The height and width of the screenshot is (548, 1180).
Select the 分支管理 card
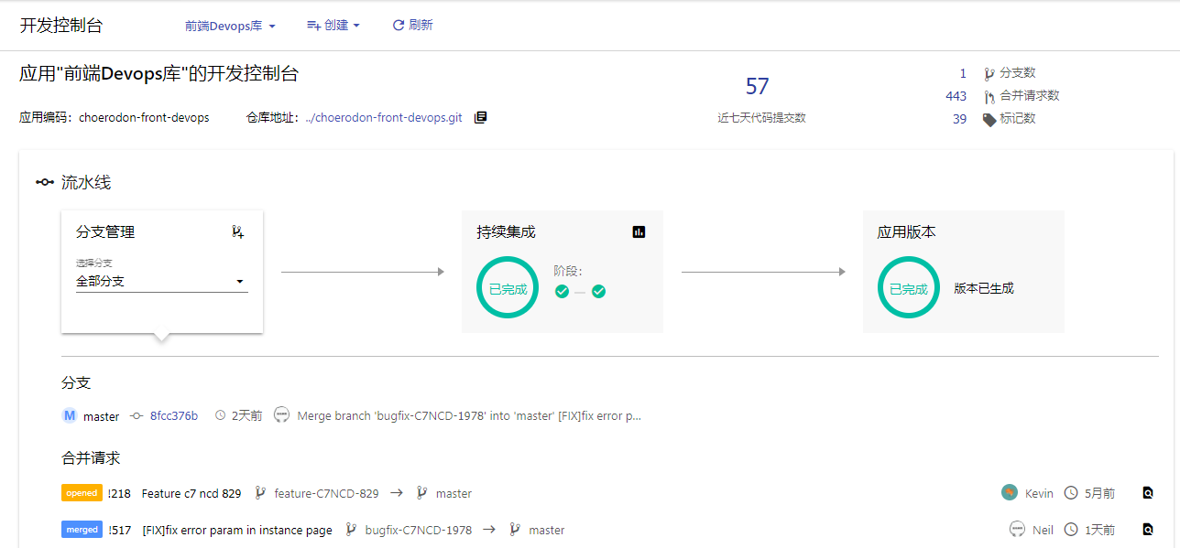tap(162, 272)
